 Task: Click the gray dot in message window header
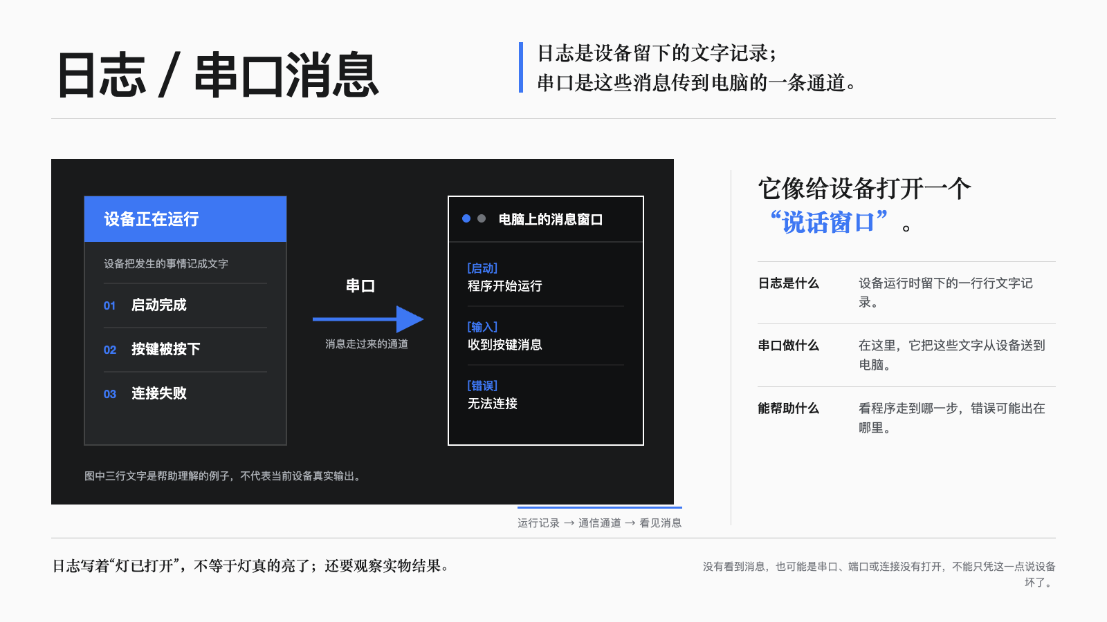point(482,218)
